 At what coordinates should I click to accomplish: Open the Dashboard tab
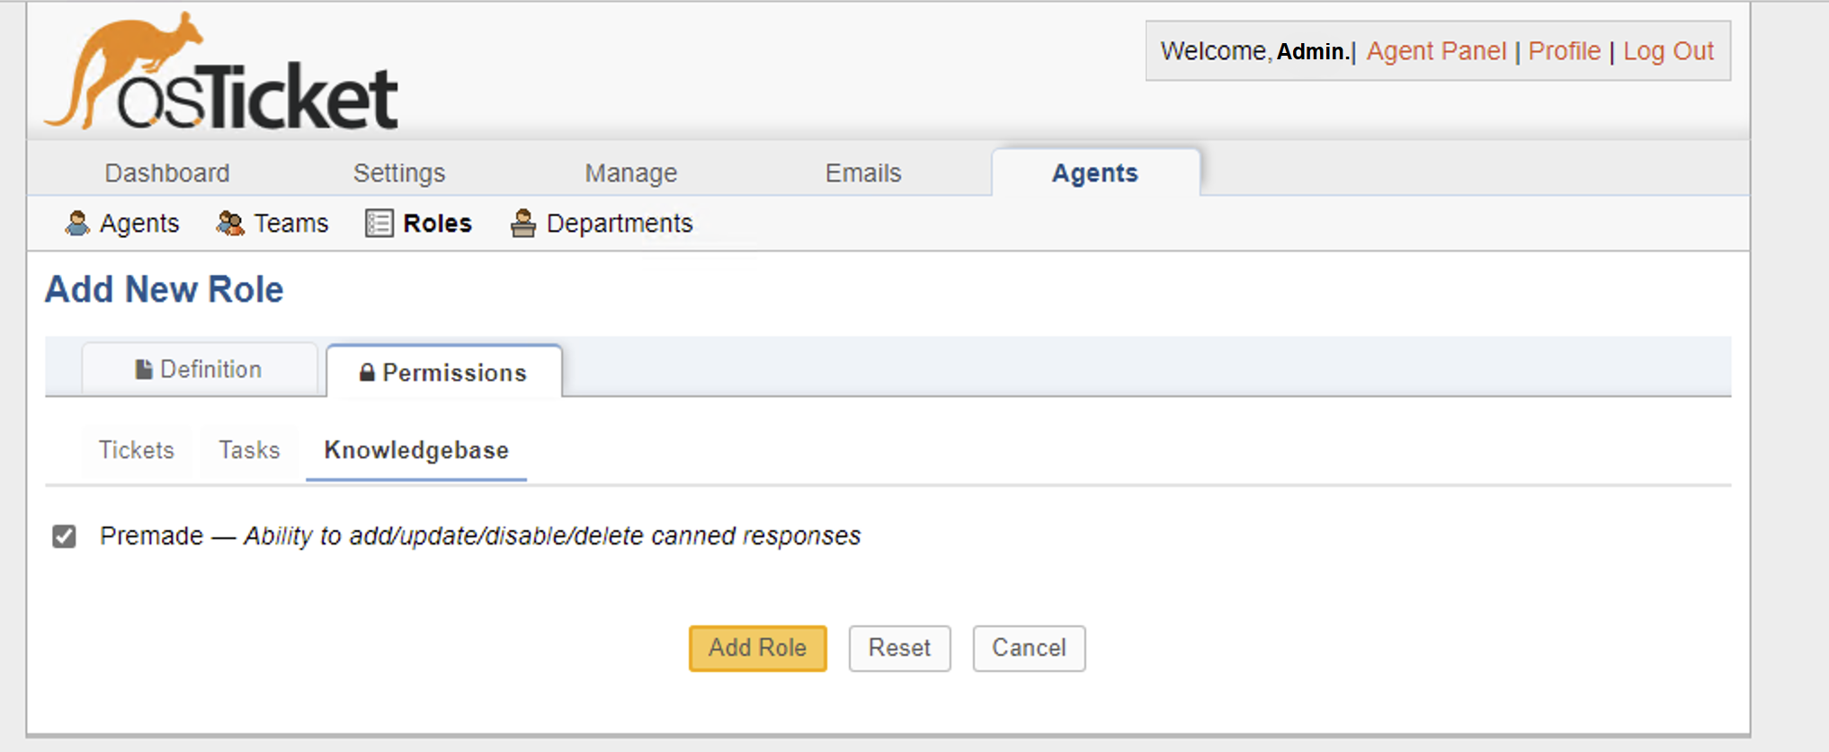[x=167, y=173]
